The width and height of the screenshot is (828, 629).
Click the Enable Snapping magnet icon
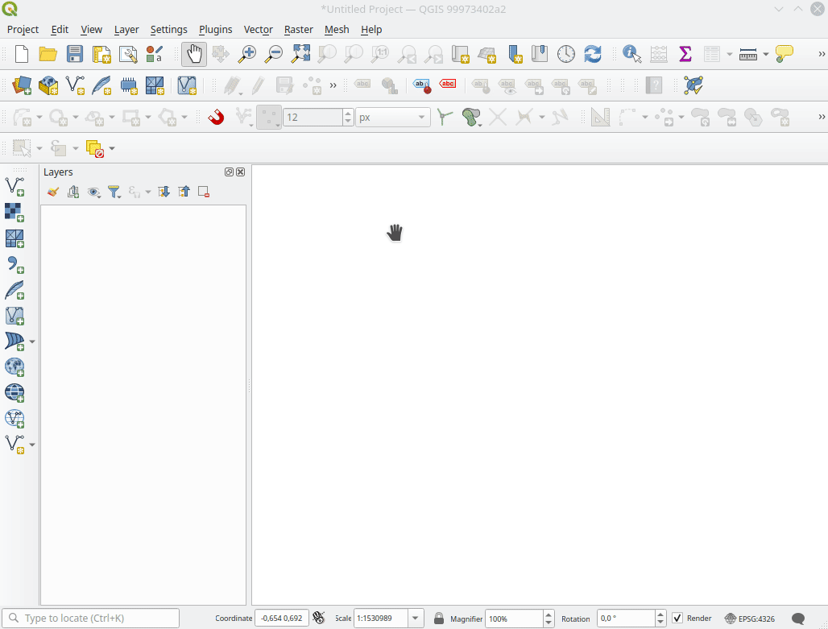(x=216, y=117)
